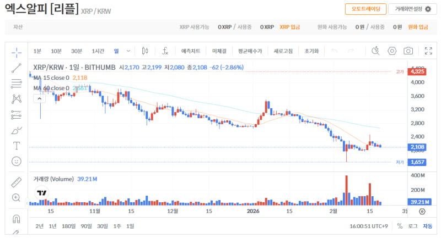Click the XRP/KRW · 1일 · BITHUMB symbol title
441x238 pixels.
74,67
